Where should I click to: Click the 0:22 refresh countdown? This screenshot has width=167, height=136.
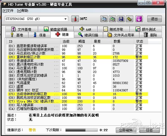coord(104,130)
